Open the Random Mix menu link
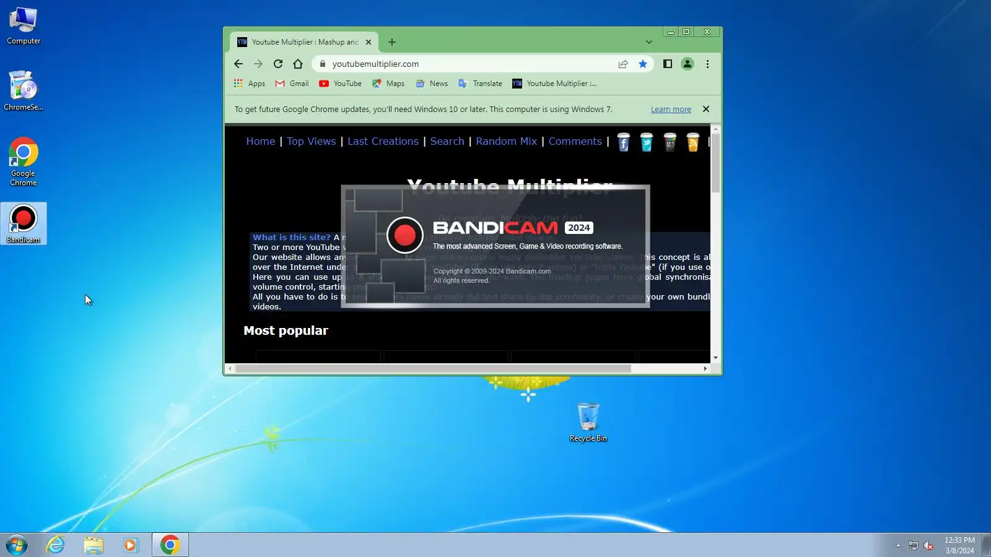 click(x=507, y=141)
